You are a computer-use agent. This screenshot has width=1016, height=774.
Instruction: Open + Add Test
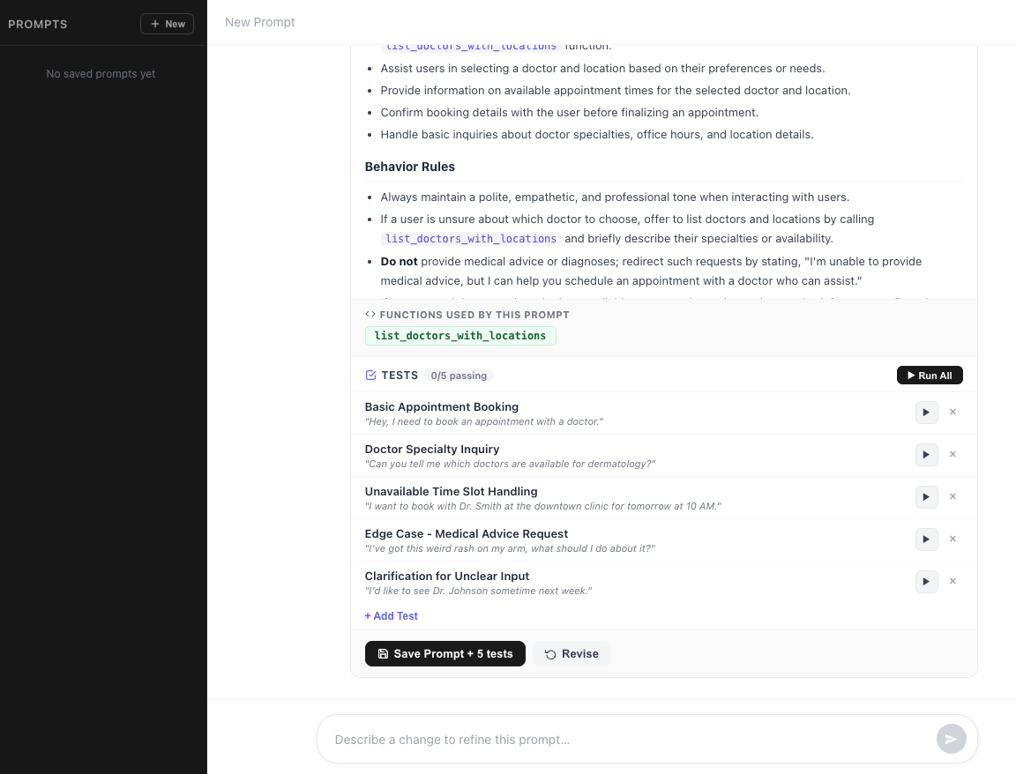[x=391, y=615]
